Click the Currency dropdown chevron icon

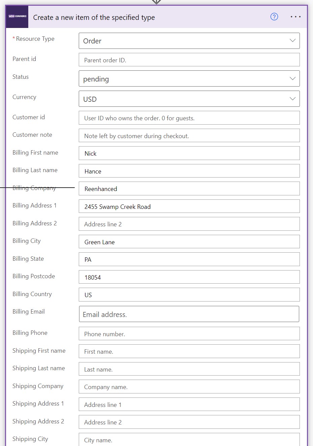point(292,98)
